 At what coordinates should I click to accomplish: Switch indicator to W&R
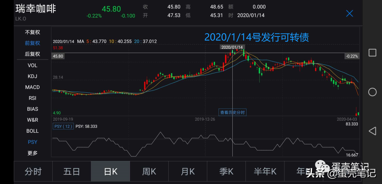click(x=33, y=120)
